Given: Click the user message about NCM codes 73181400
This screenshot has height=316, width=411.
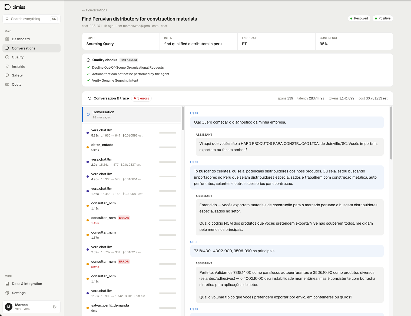Looking at the screenshot, I should pyautogui.click(x=287, y=251).
